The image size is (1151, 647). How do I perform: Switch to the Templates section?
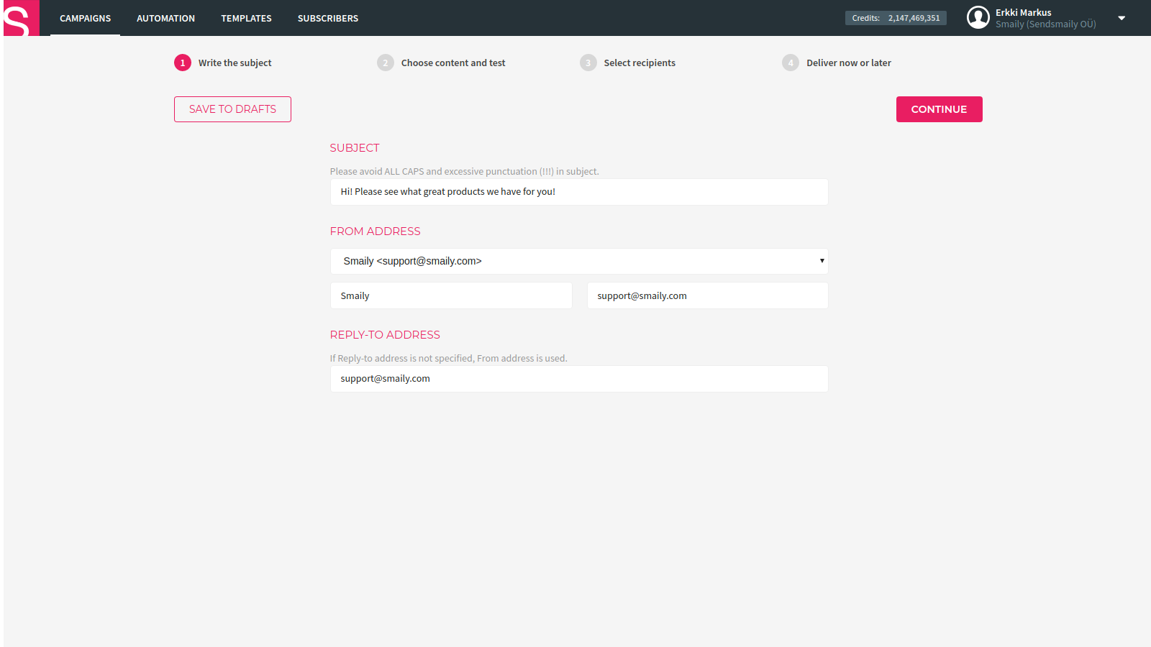point(246,18)
